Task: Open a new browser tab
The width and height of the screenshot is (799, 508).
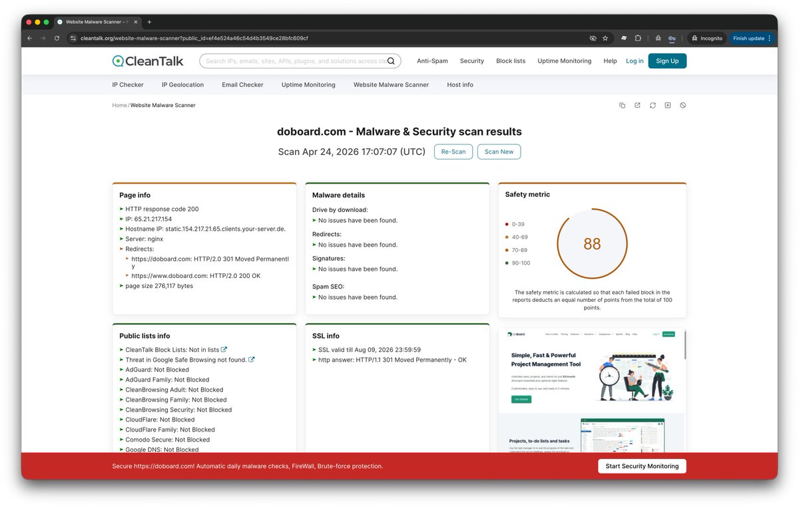Action: point(149,22)
